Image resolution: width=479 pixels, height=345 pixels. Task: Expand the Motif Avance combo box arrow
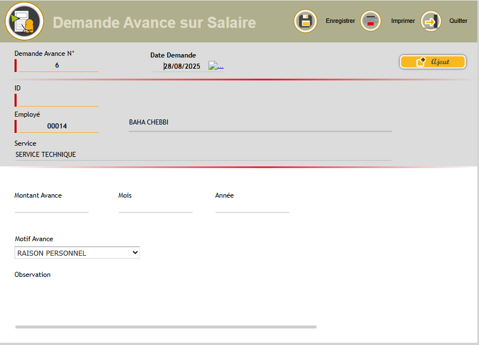135,252
